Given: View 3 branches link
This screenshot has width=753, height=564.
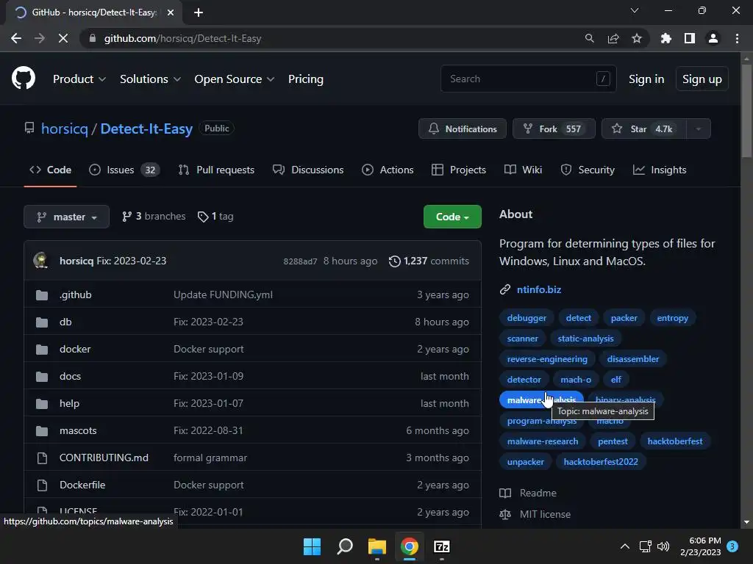Looking at the screenshot, I should [154, 217].
